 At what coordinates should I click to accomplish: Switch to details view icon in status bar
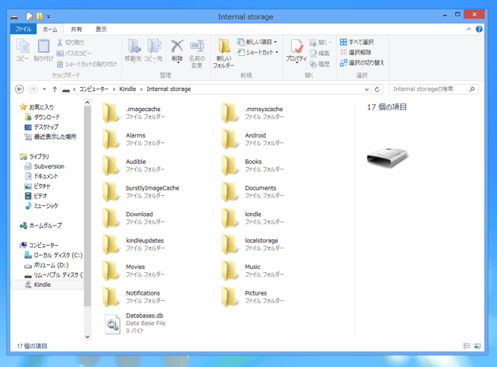click(x=467, y=346)
